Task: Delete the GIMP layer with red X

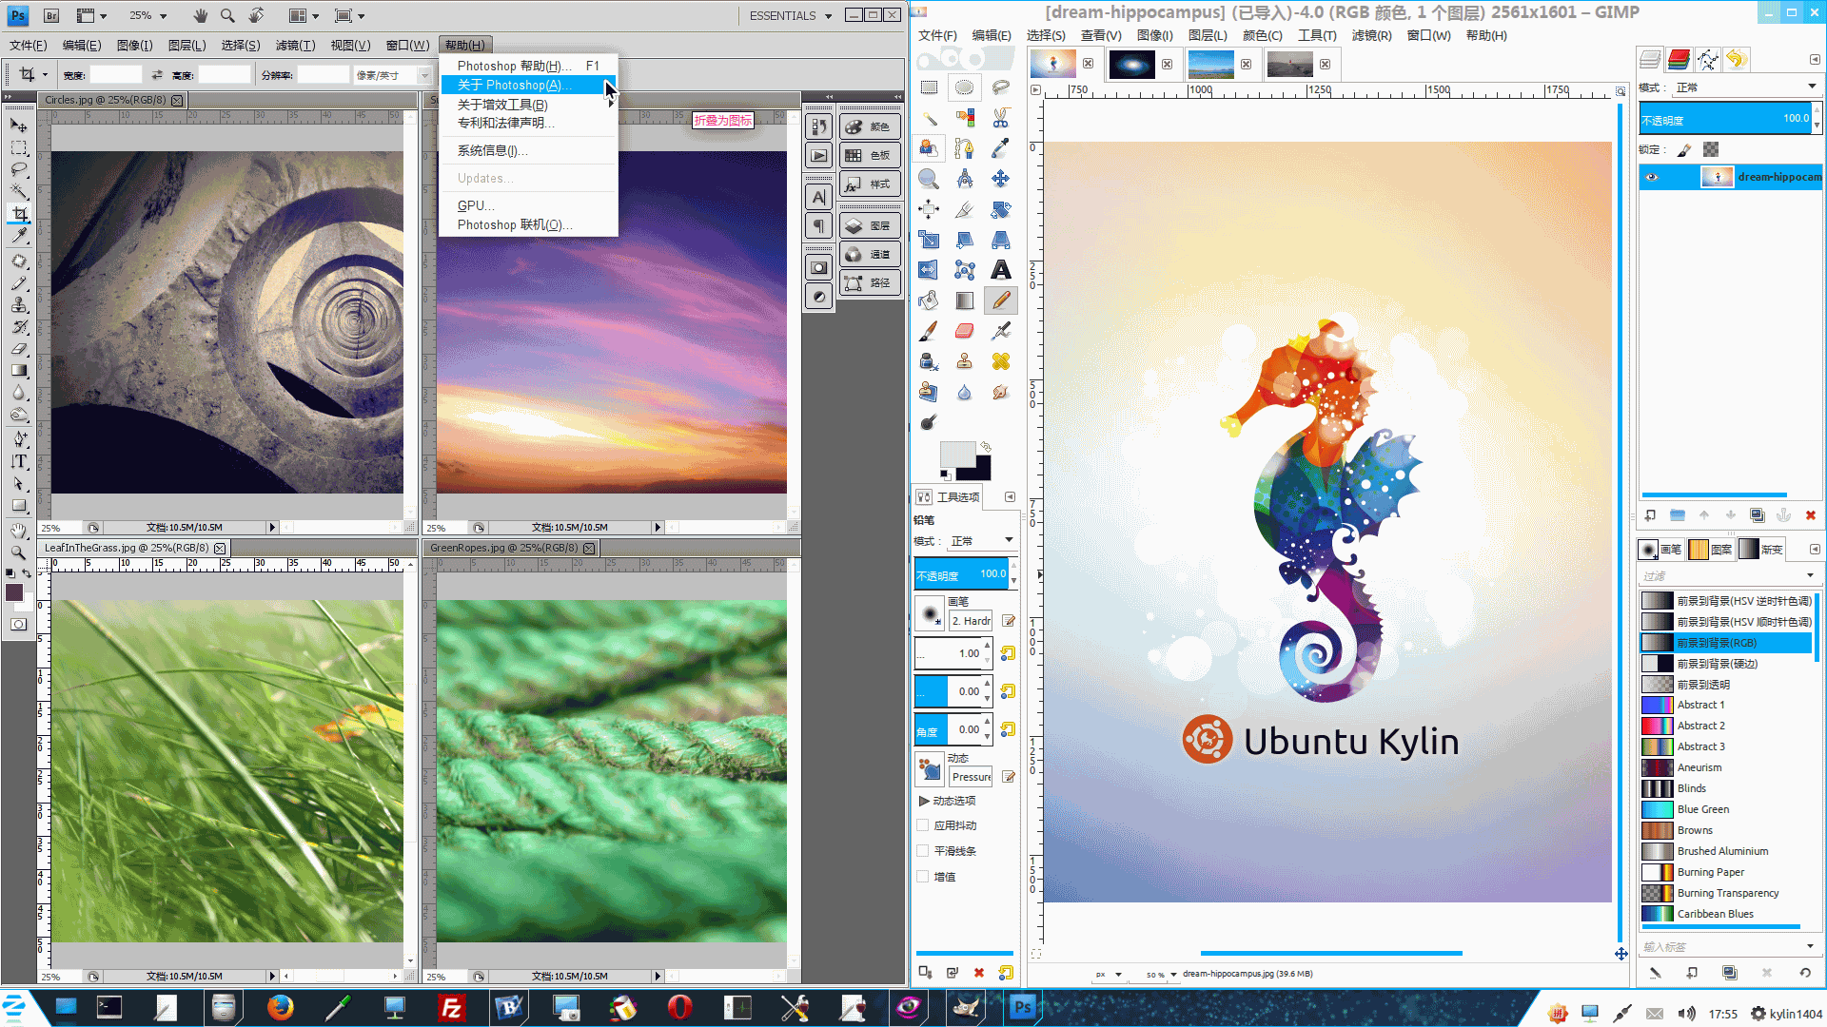Action: [x=1811, y=515]
